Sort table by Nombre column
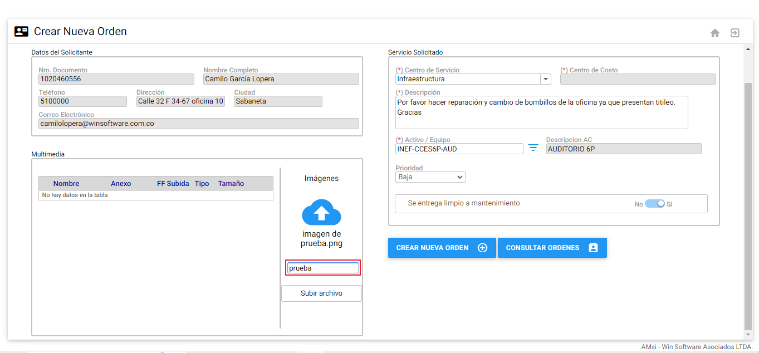The width and height of the screenshot is (759, 353). tap(66, 184)
